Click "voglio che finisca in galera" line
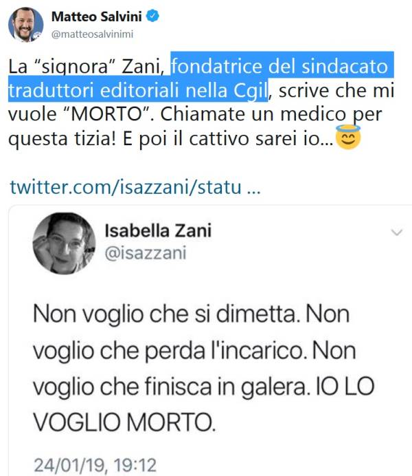The image size is (412, 476). (170, 387)
